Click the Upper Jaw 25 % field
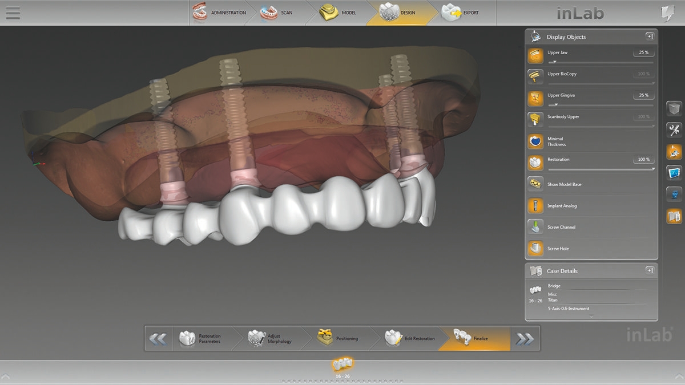This screenshot has width=685, height=385. [643, 52]
